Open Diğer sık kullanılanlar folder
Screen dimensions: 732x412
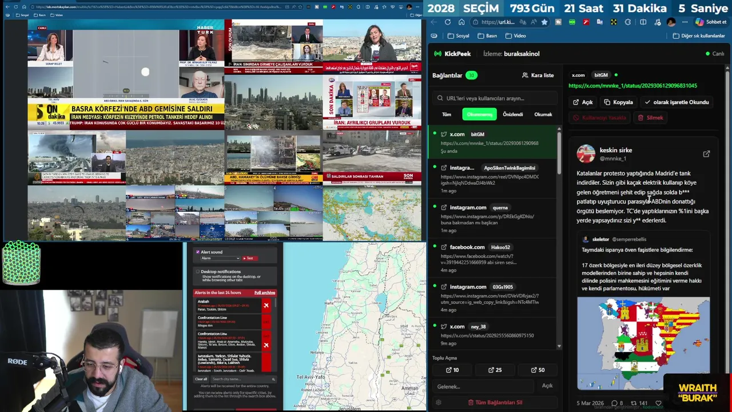(698, 35)
